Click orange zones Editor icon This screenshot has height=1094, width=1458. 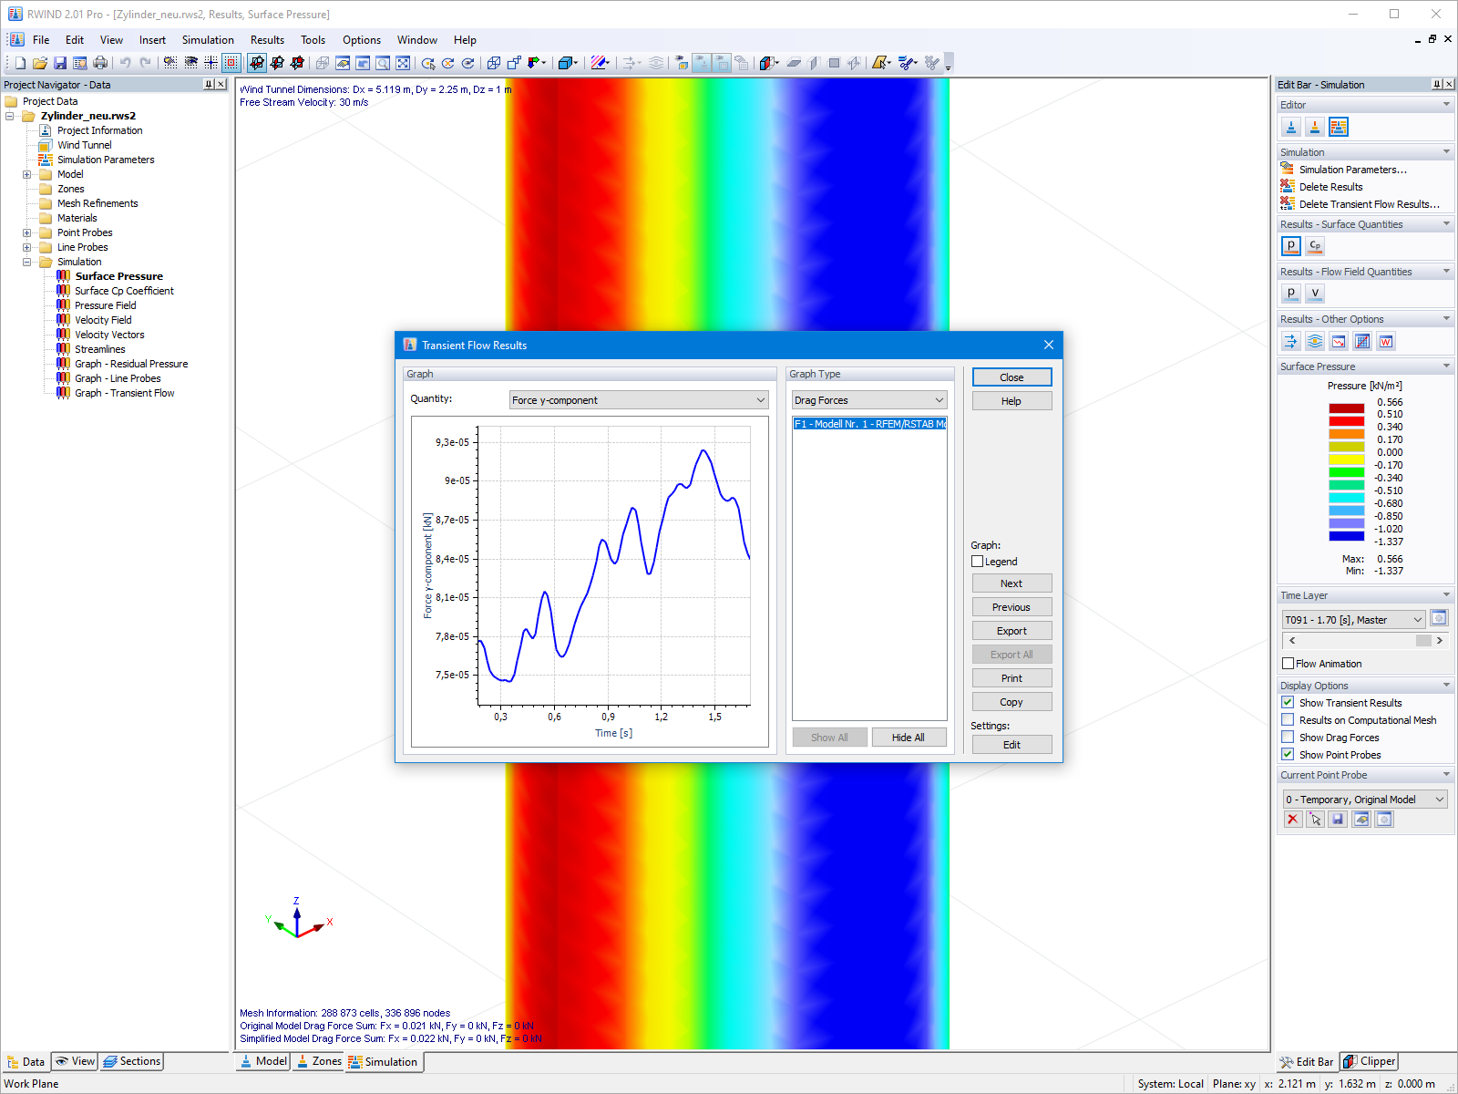point(1315,127)
